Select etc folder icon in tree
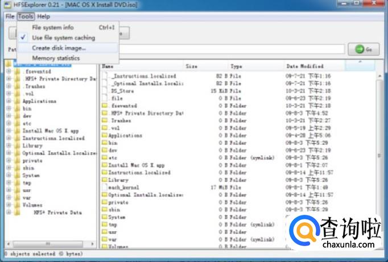388x262 pixels. click(17, 123)
